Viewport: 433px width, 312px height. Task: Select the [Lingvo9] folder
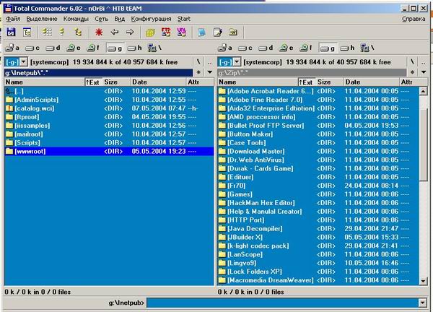[318, 263]
